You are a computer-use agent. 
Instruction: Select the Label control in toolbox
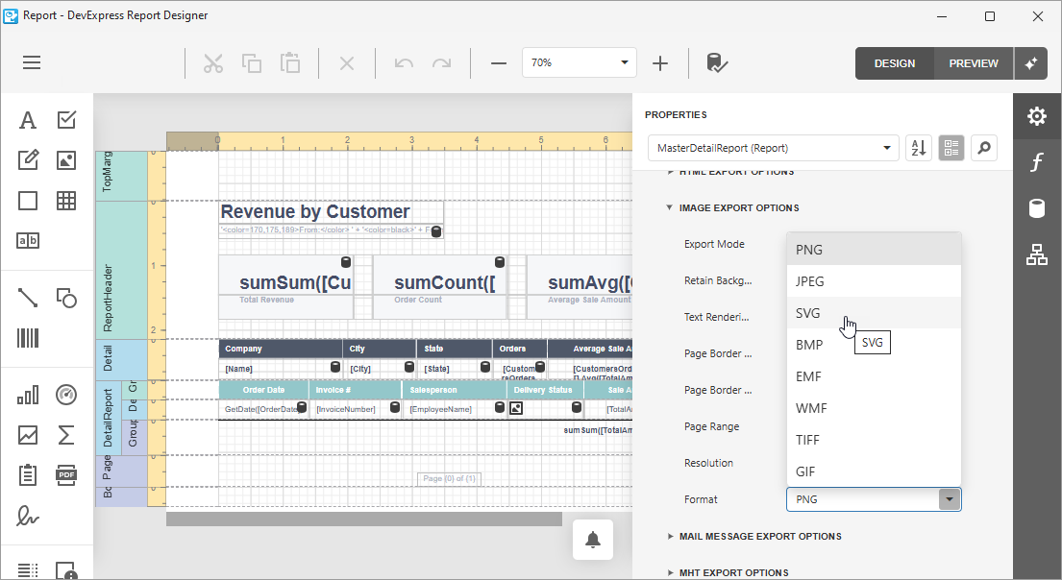[28, 120]
